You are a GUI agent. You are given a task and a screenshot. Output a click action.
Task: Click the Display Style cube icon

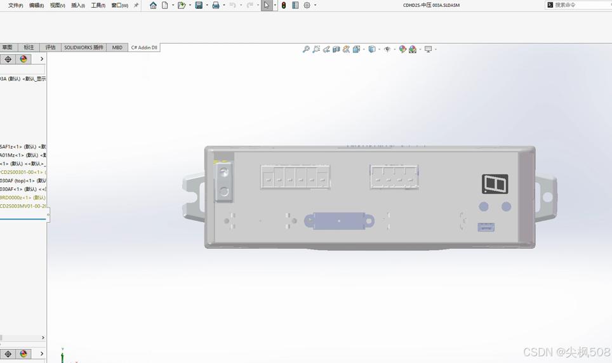click(372, 49)
